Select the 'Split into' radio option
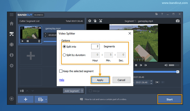Image resolution: width=190 pixels, height=111 pixels. [64, 47]
